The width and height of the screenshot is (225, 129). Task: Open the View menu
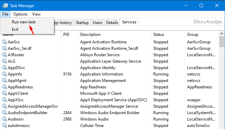pyautogui.click(x=36, y=14)
